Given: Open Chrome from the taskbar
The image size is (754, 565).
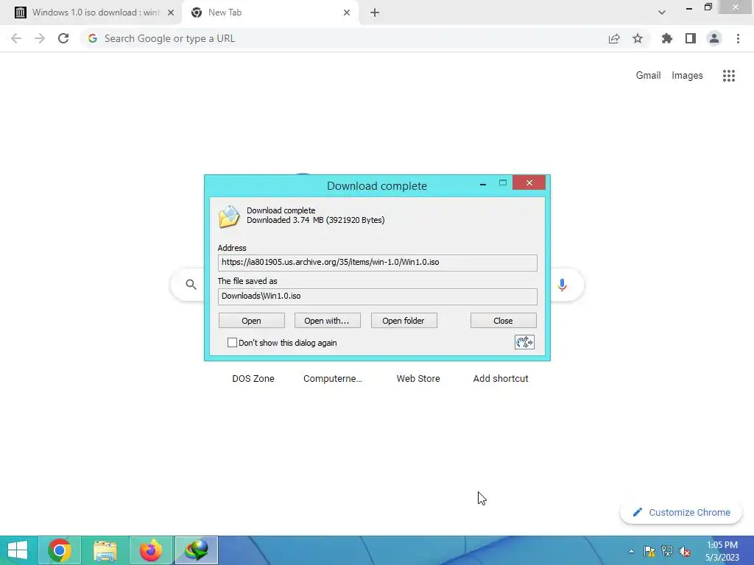Looking at the screenshot, I should click(x=60, y=550).
